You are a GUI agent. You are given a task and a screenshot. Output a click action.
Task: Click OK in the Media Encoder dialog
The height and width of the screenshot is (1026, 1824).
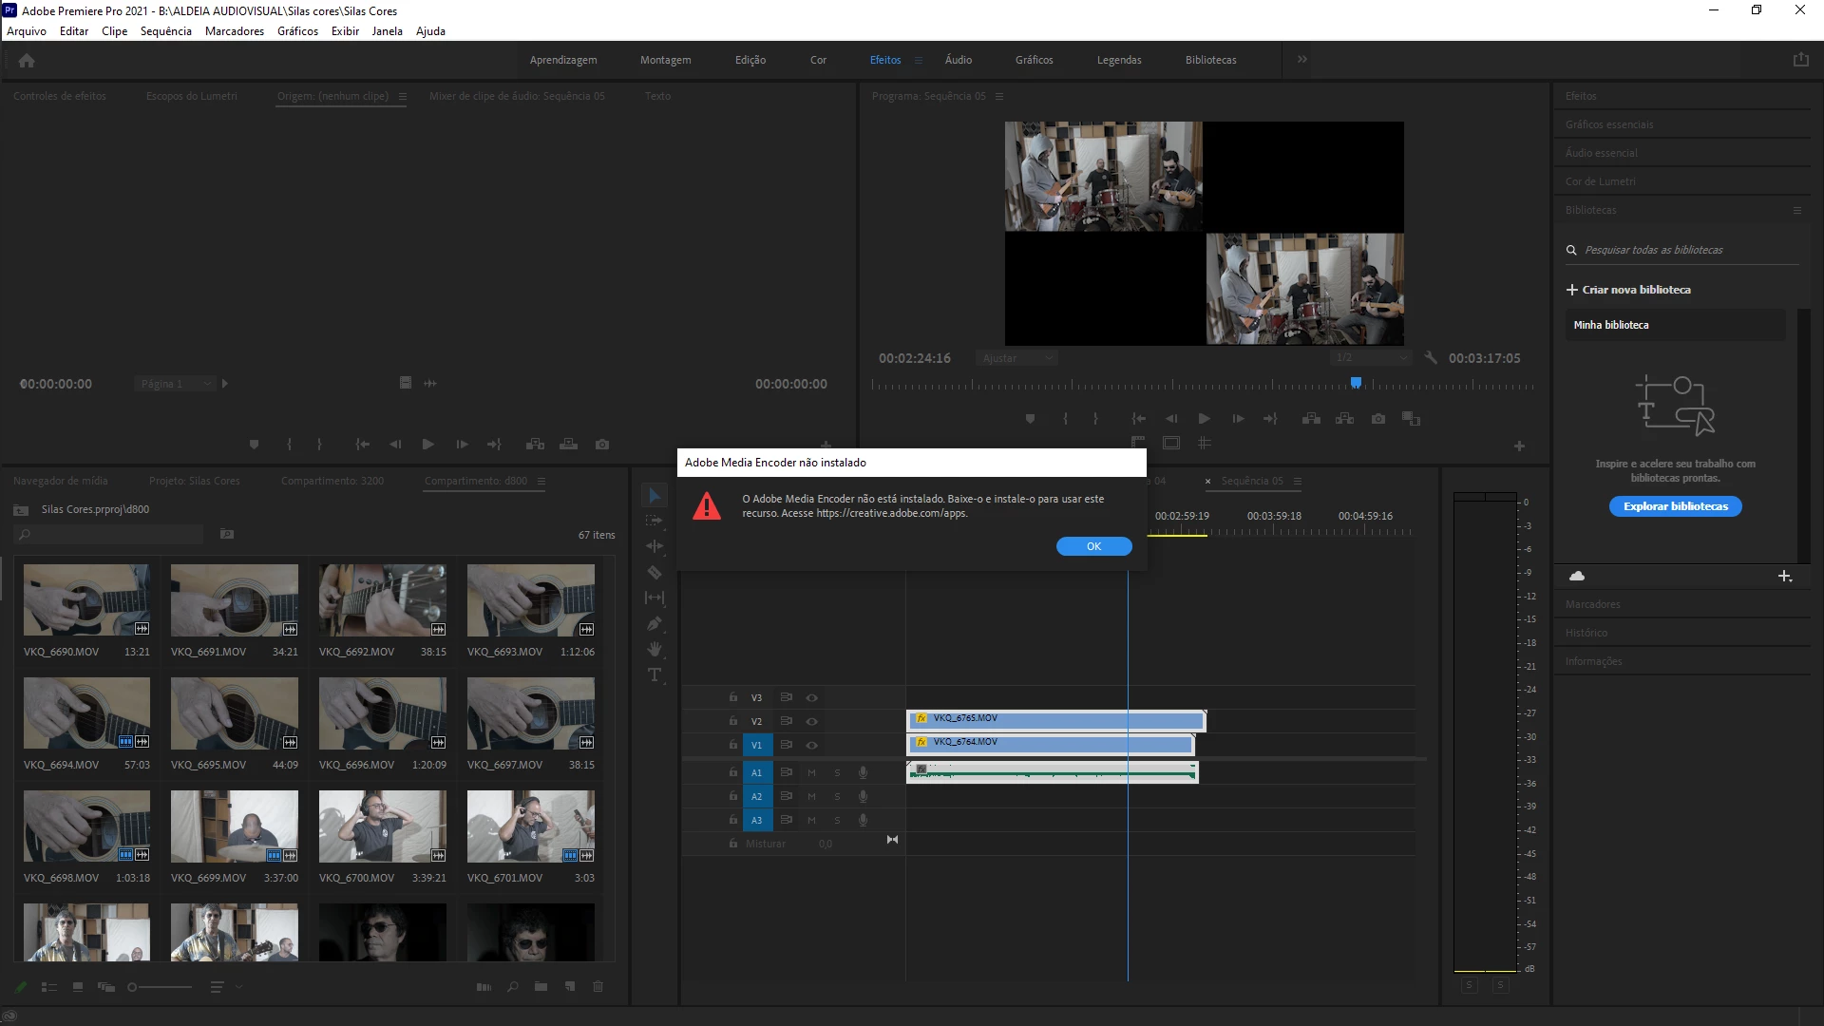1093,546
